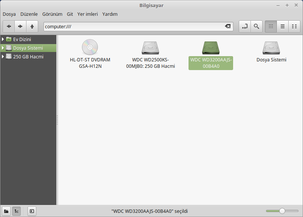The image size is (303, 217).
Task: Select Ev Dizini in the sidebar
Action: [x=28, y=39]
